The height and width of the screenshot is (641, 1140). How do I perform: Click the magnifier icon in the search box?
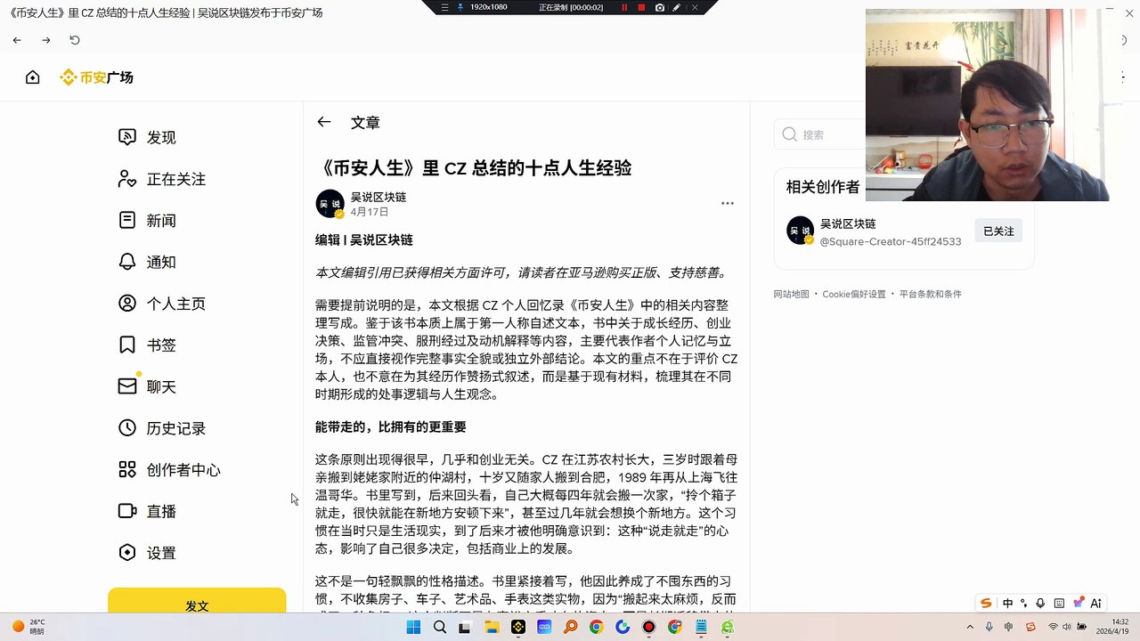(789, 134)
